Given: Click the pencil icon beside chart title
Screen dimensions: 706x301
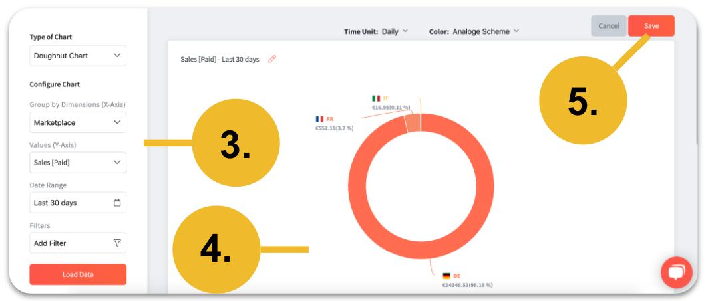Looking at the screenshot, I should pyautogui.click(x=272, y=59).
